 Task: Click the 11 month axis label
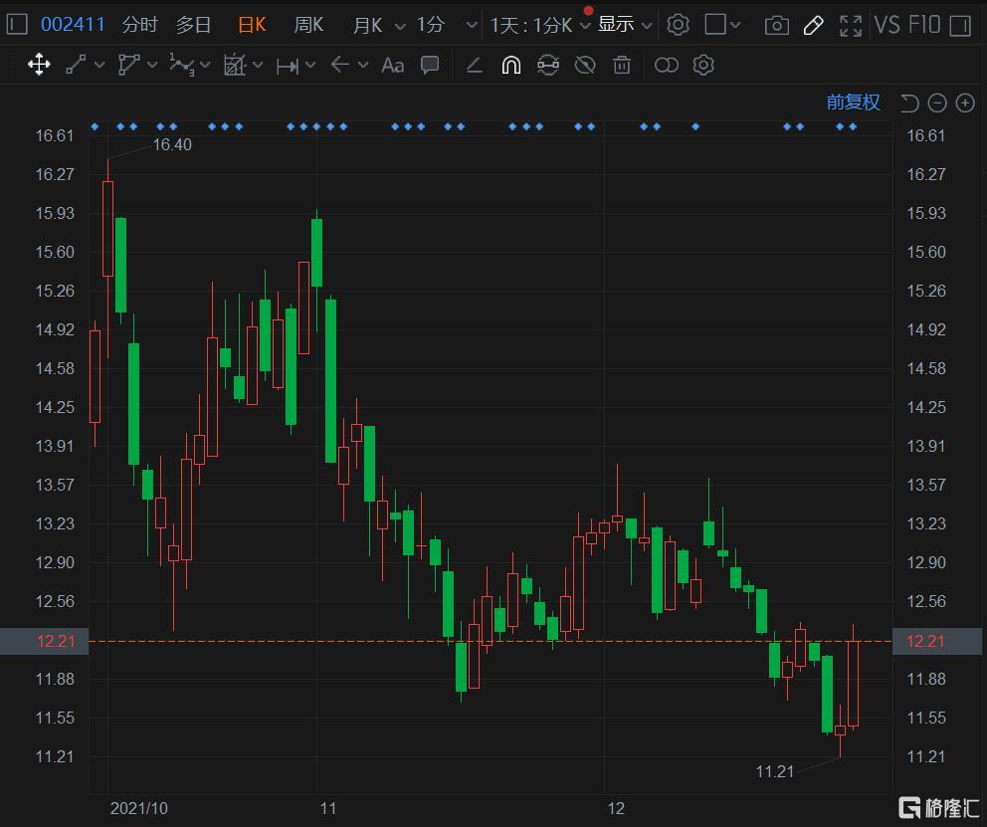tap(328, 809)
